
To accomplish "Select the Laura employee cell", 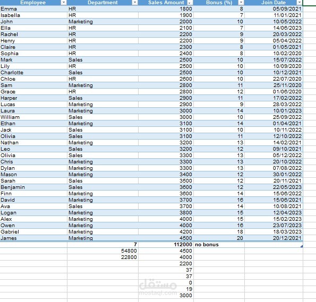I will click(33, 110).
